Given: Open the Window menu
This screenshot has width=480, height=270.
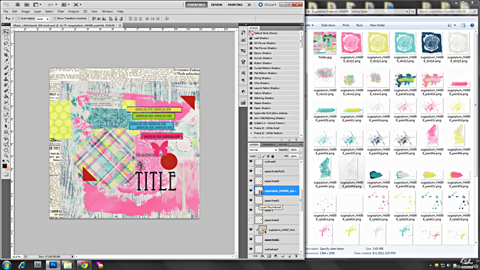Looking at the screenshot, I should tap(107, 12).
